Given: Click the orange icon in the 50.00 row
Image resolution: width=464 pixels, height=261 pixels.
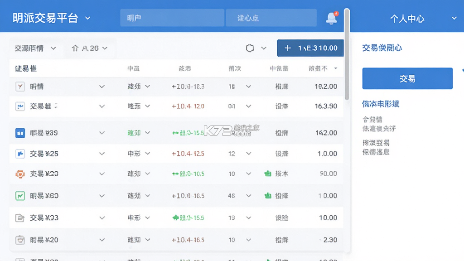Looking at the screenshot, I should coord(20,174).
